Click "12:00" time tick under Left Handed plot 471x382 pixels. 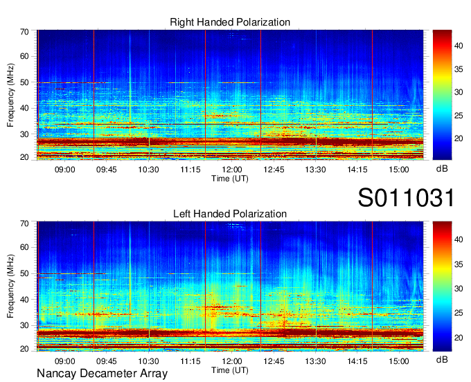coord(232,361)
